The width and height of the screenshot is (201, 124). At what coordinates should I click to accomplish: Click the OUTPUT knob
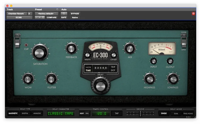click(x=170, y=61)
